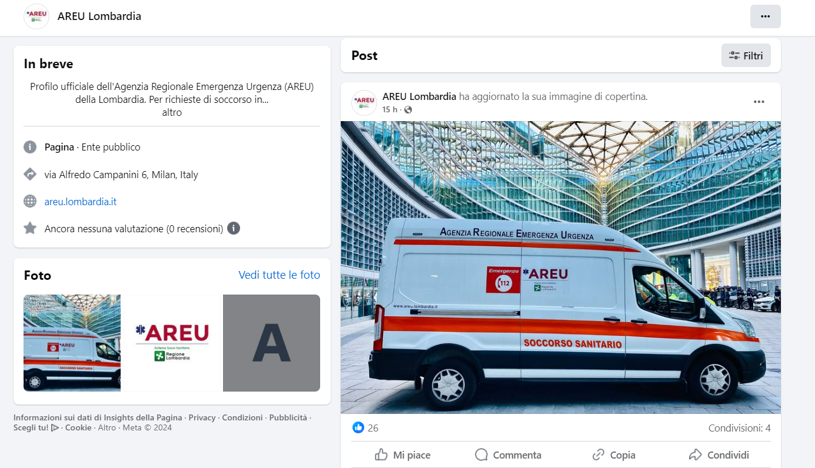Click the AREU Lombardia header profile picture
Viewport: 815px width, 468px height.
tap(36, 16)
